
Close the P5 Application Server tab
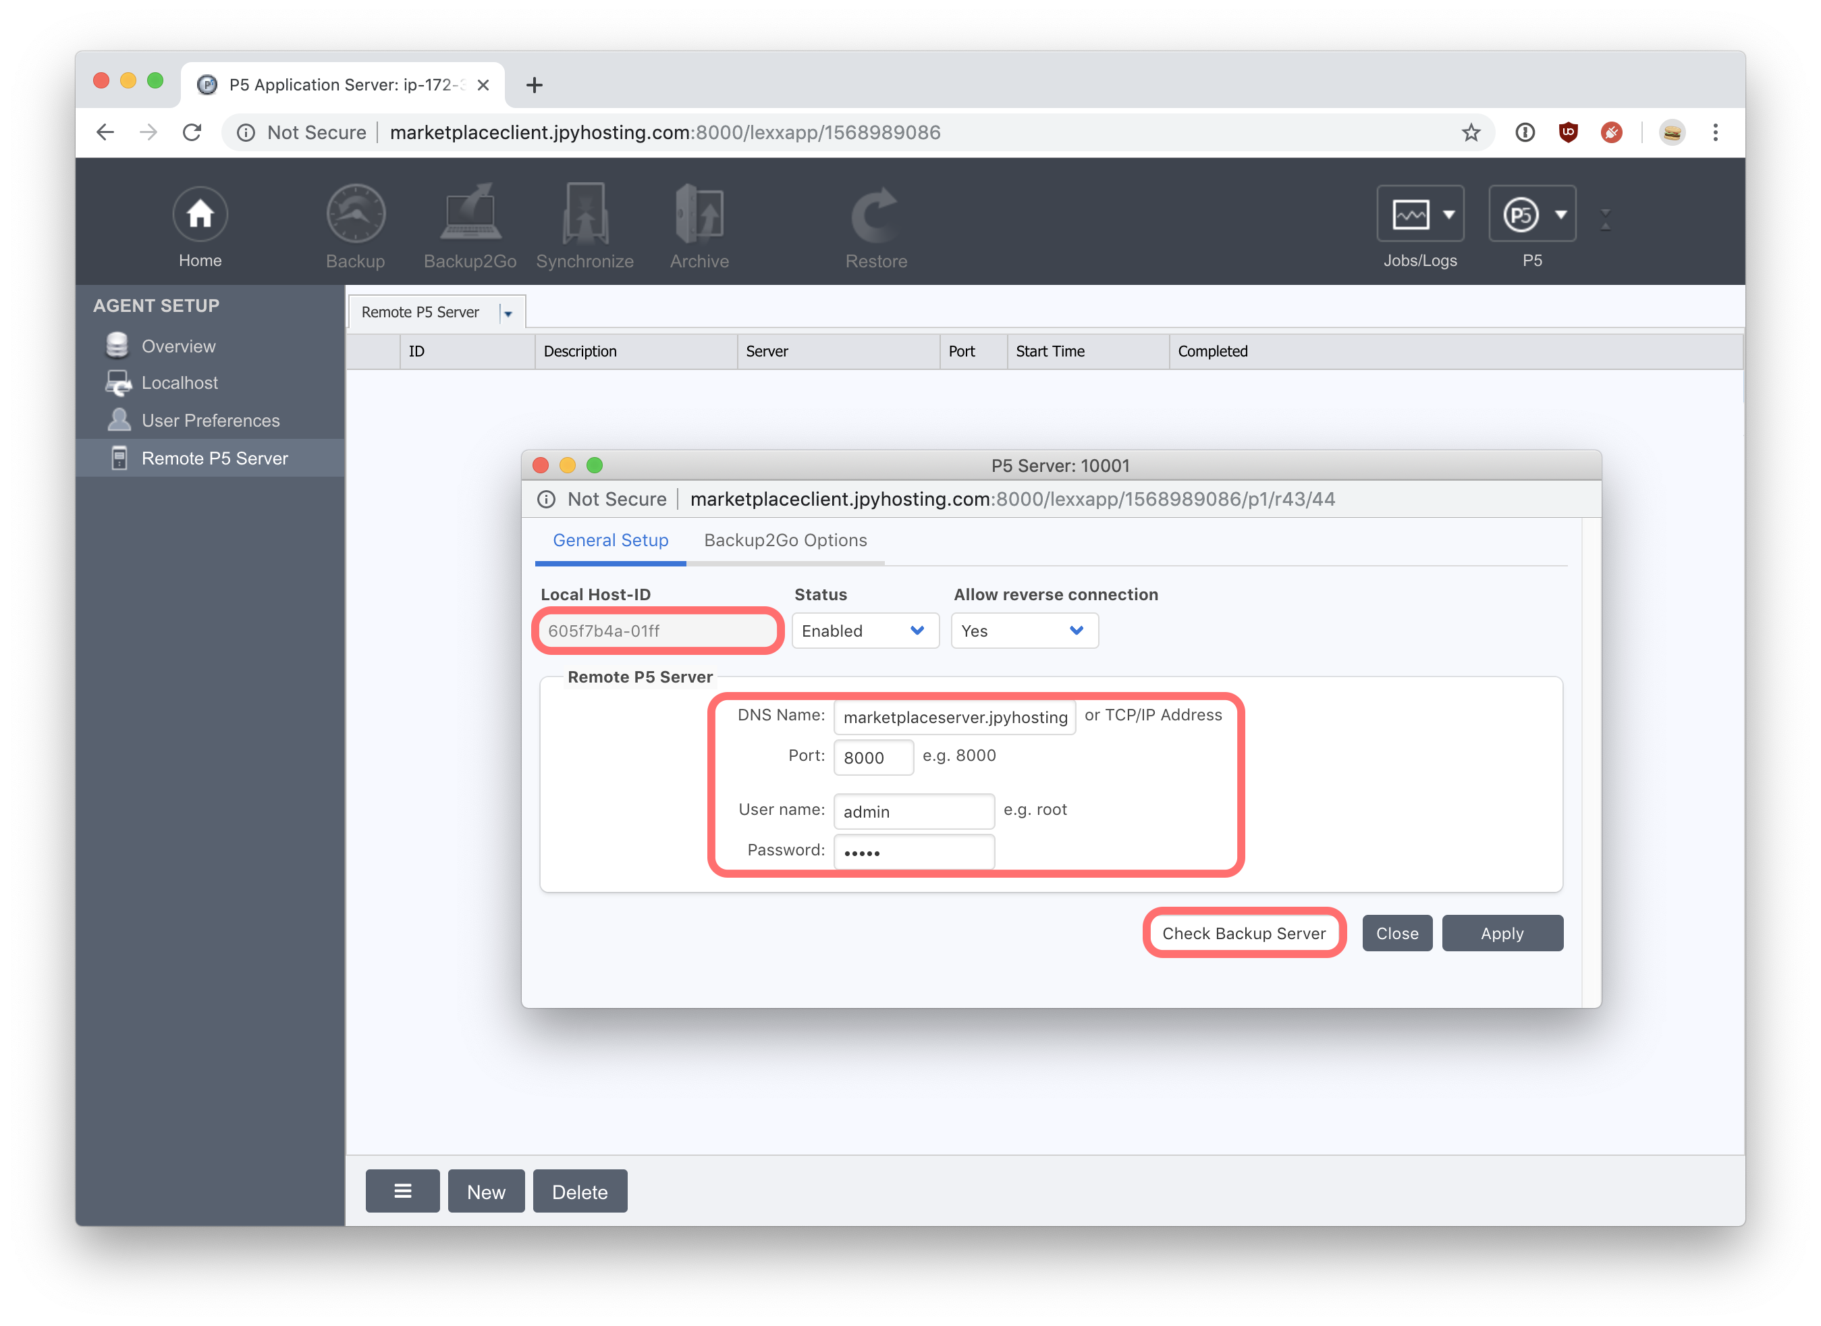pos(483,85)
